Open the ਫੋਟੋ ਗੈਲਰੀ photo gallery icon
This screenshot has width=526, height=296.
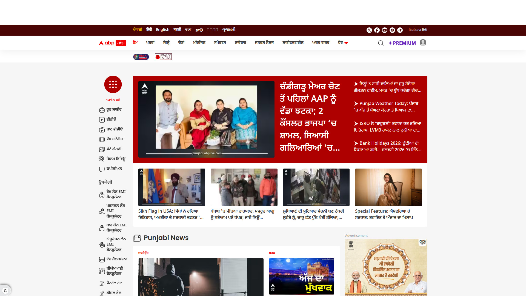click(102, 149)
